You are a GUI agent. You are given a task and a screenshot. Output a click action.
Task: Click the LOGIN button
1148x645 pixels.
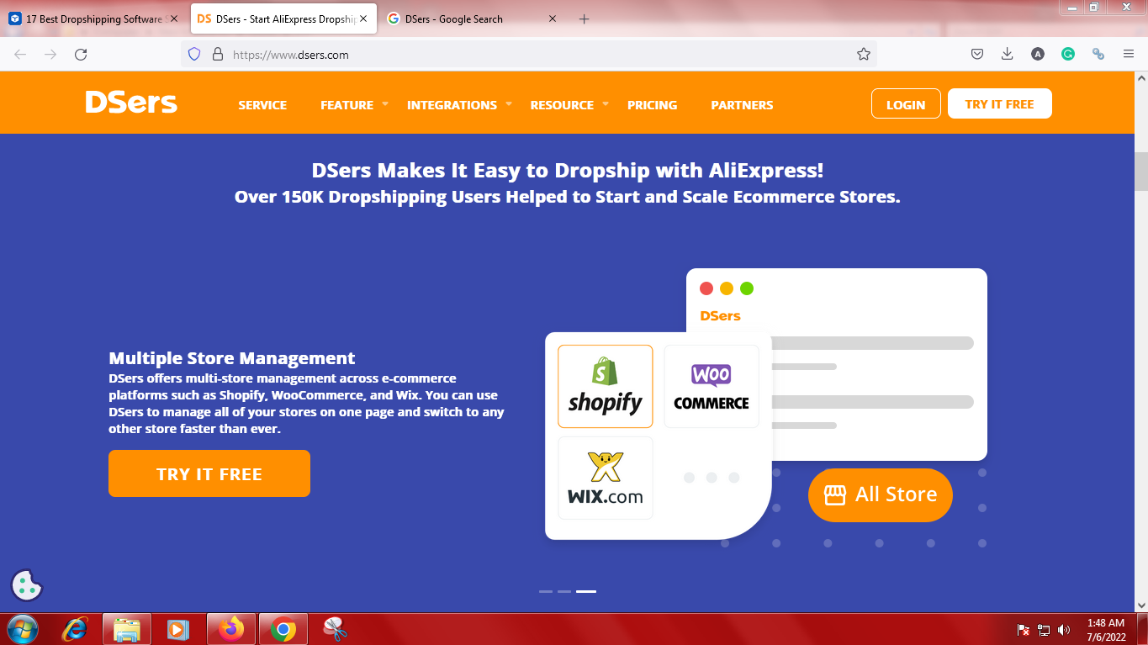[906, 103]
